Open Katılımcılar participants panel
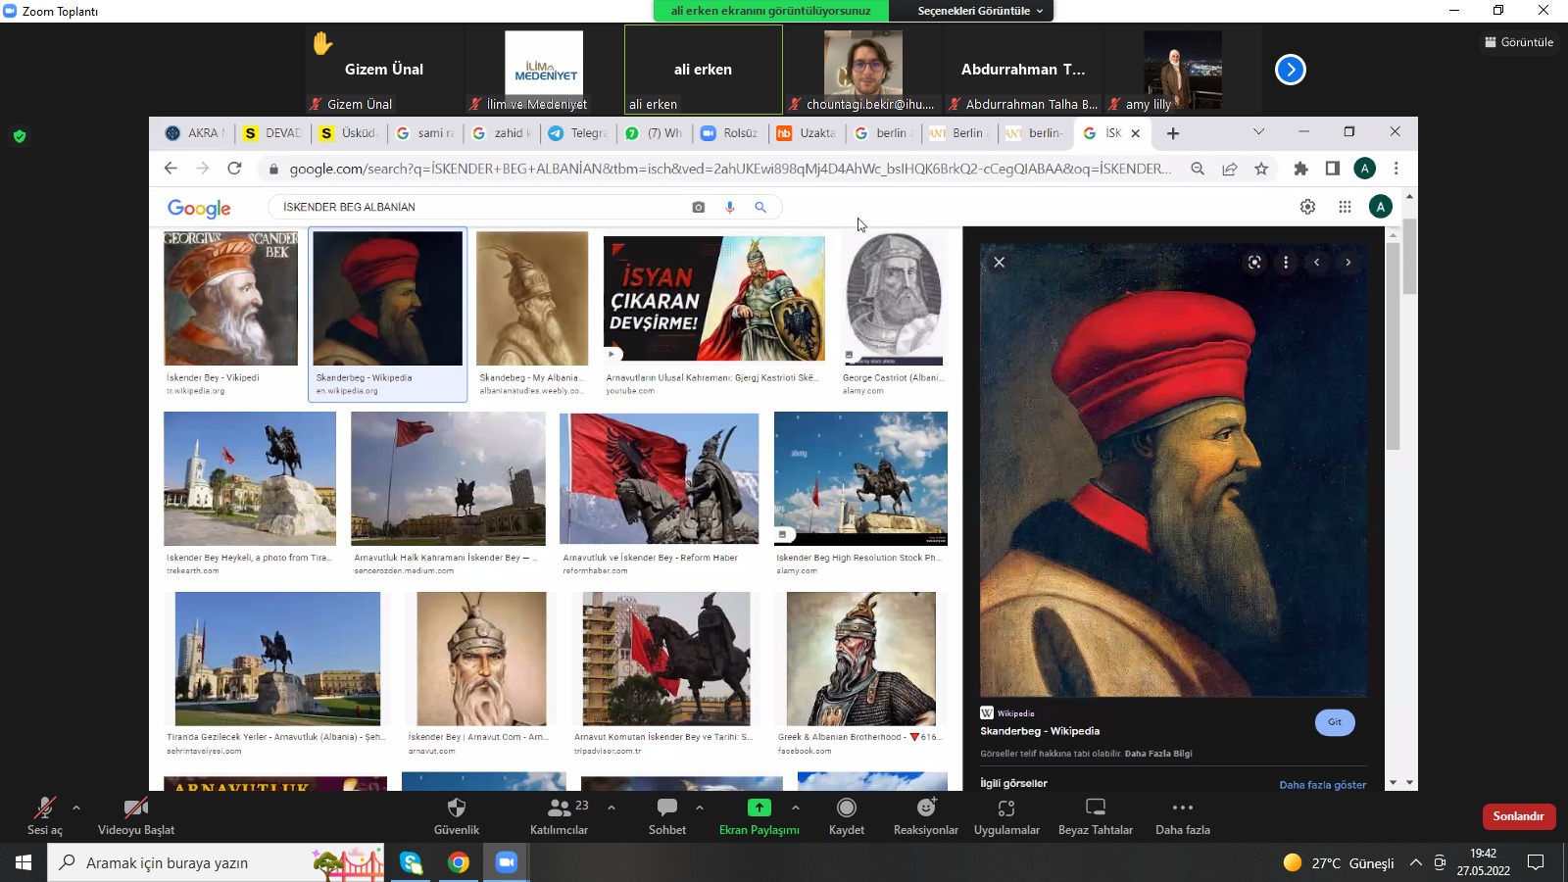 tap(560, 816)
